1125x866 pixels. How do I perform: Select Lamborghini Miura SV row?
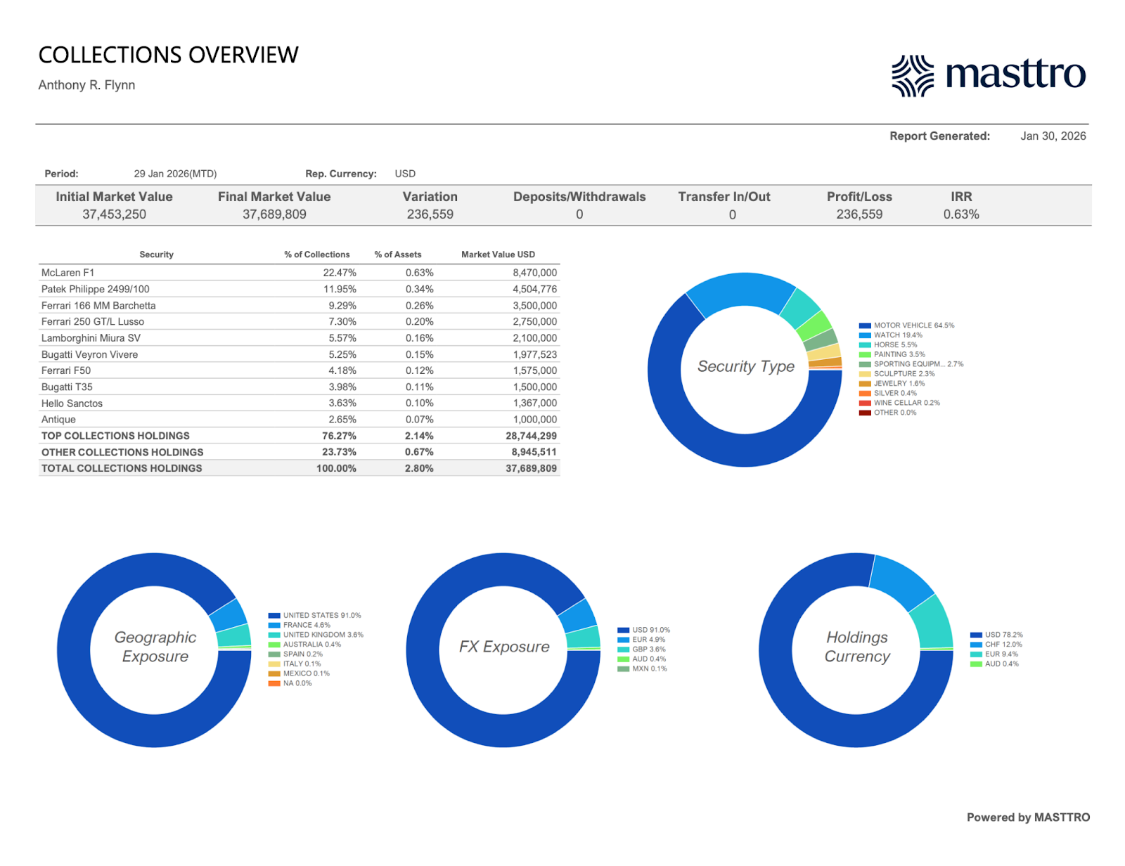(299, 338)
